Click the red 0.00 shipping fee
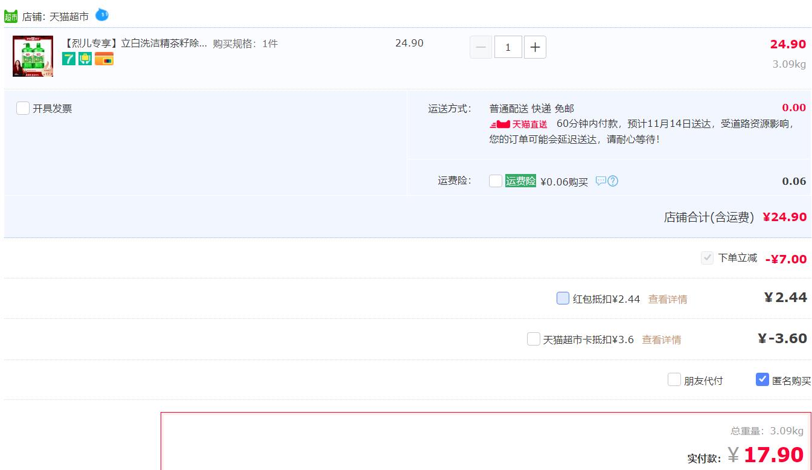 pyautogui.click(x=794, y=108)
